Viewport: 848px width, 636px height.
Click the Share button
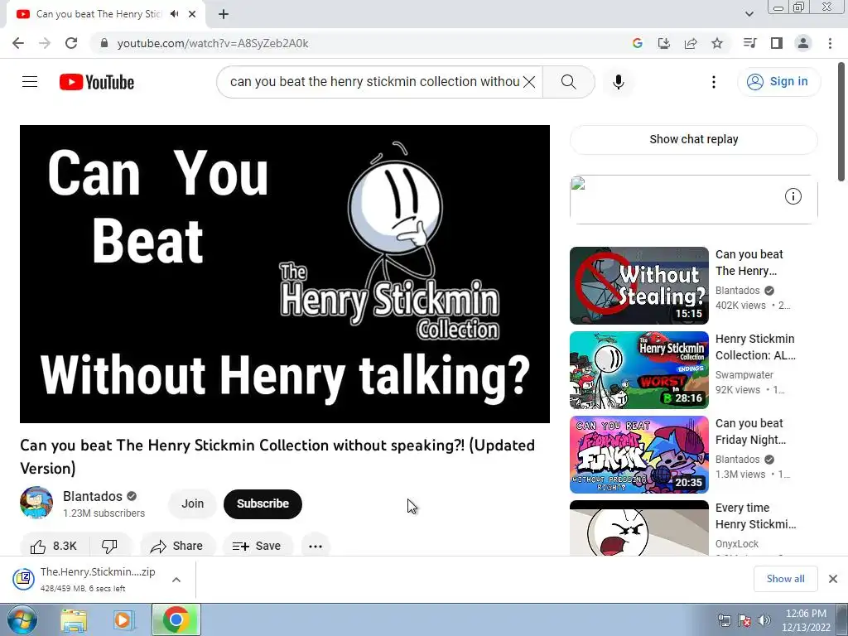click(177, 546)
